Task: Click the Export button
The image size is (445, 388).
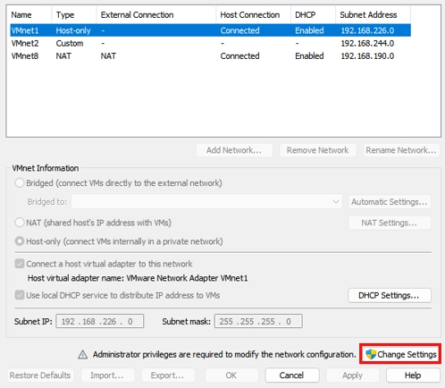Action: coord(168,375)
